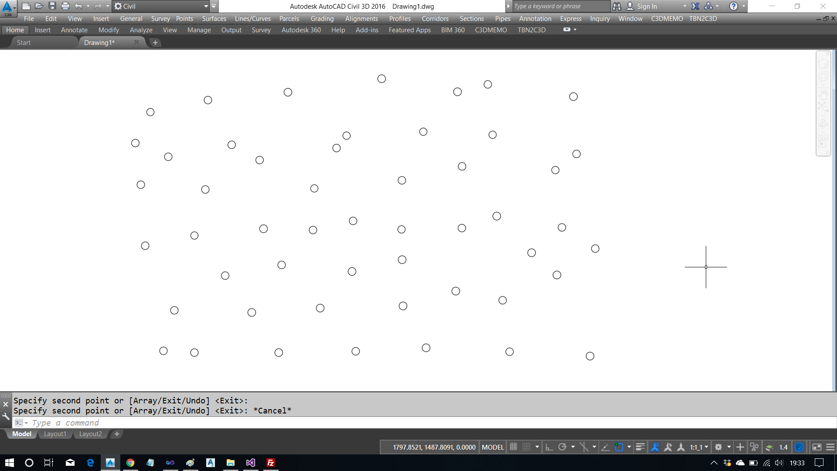The width and height of the screenshot is (837, 471).
Task: Close the Drawing1 file tab
Action: 136,42
